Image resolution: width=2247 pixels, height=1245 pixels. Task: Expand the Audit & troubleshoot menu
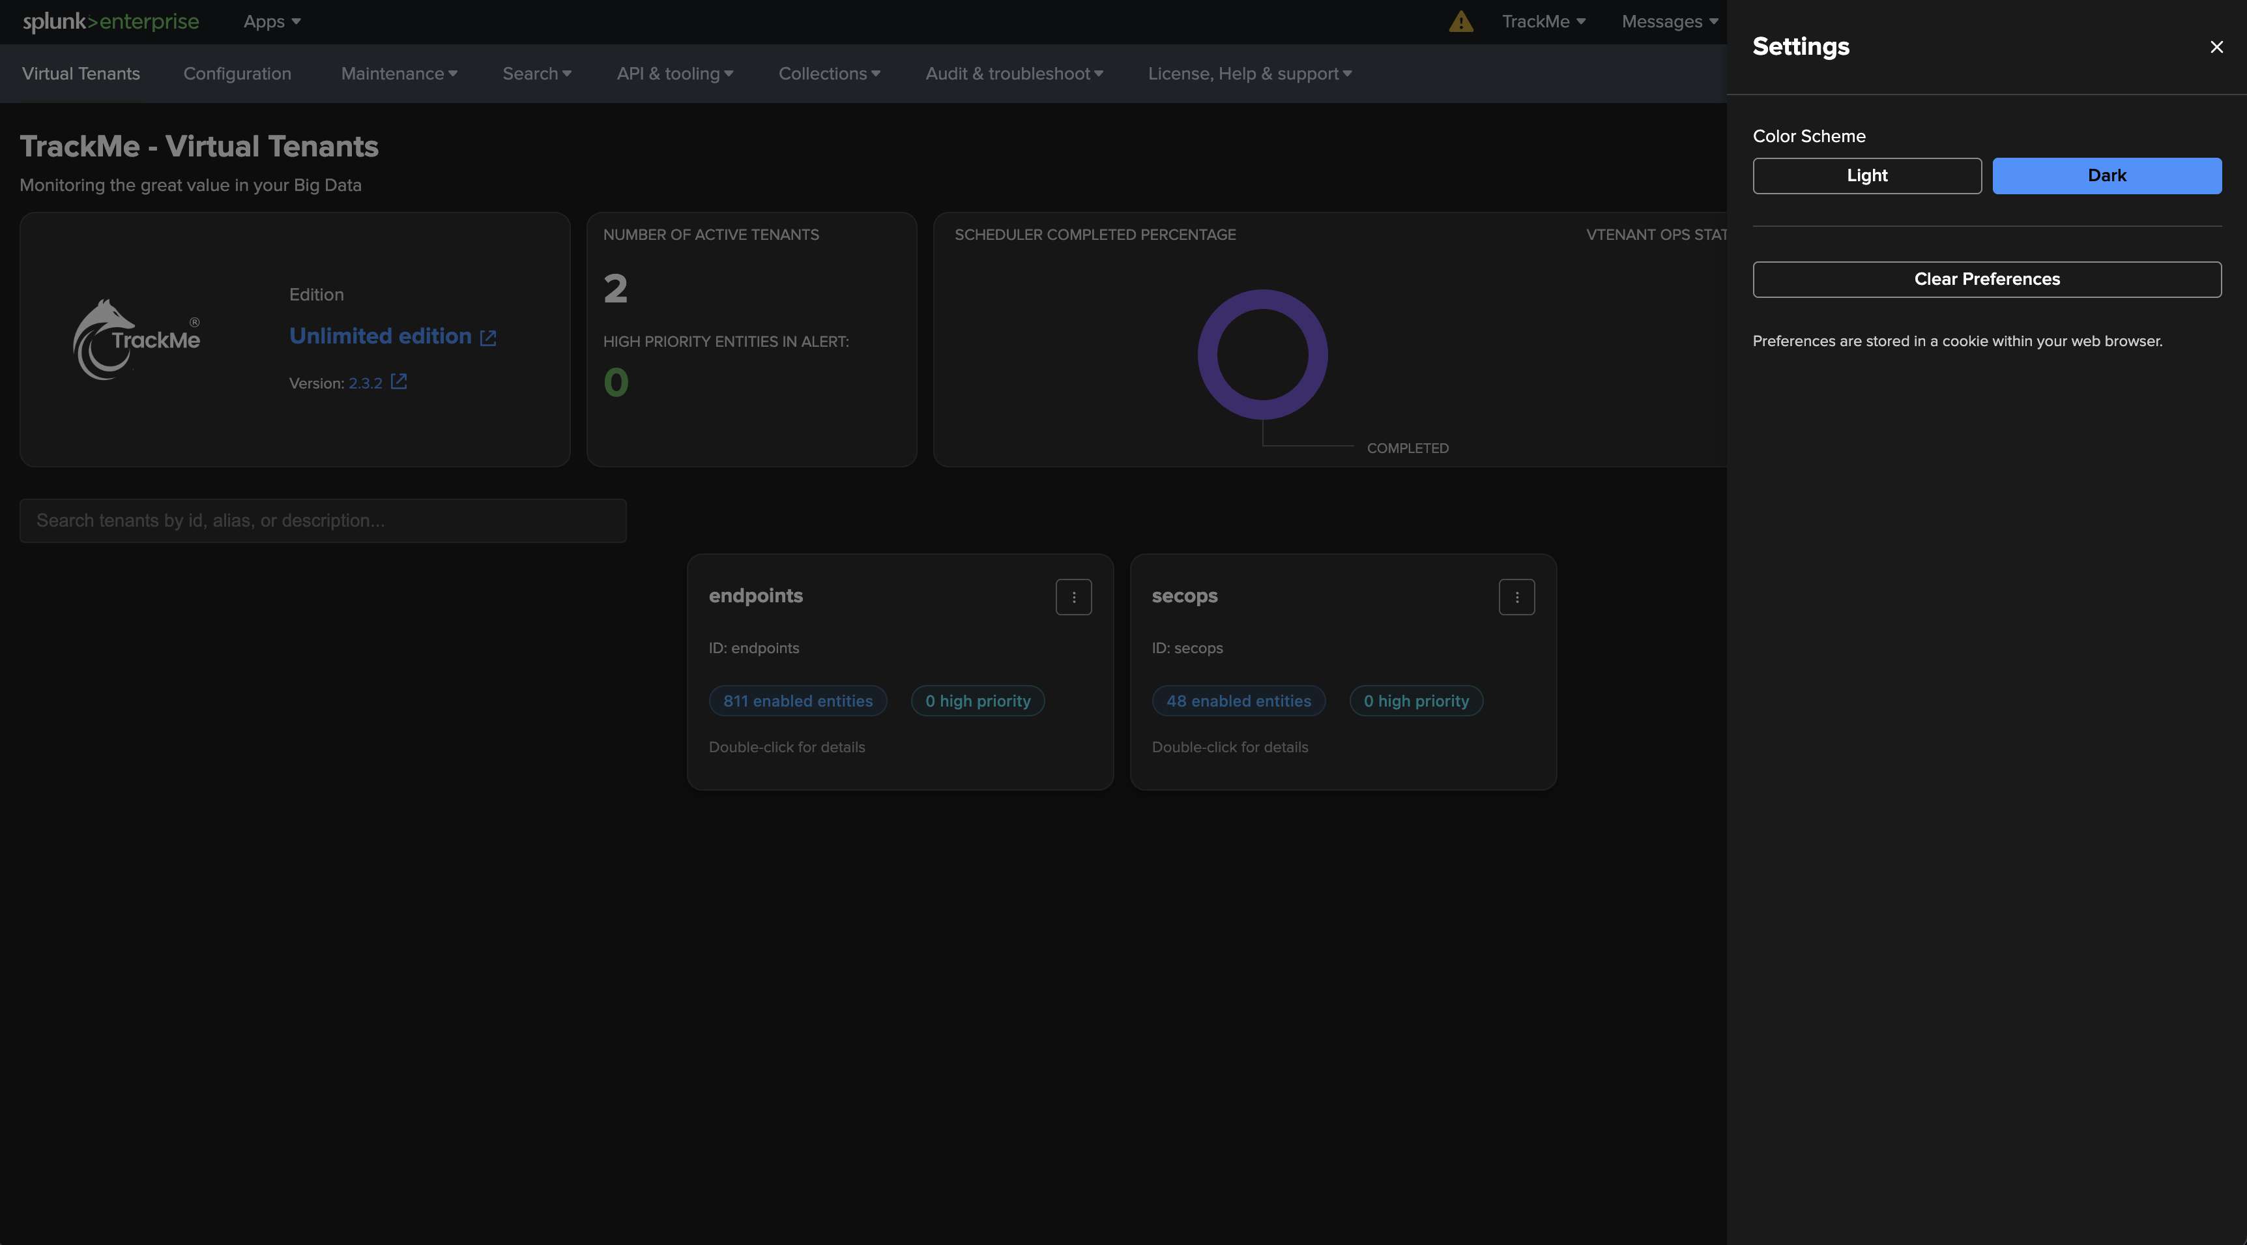(1013, 74)
